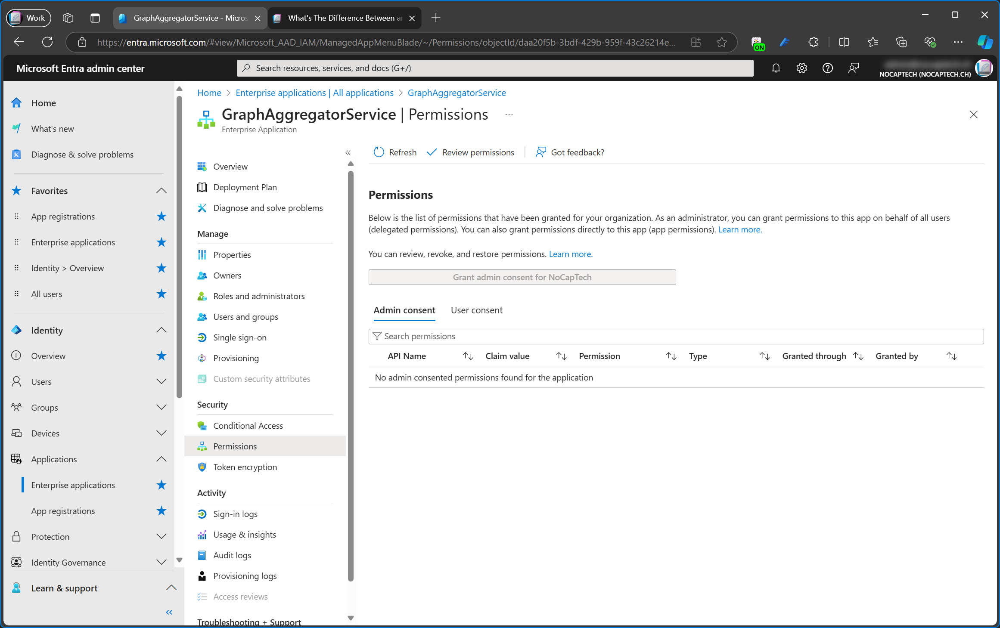Image resolution: width=1000 pixels, height=628 pixels.
Task: Open Users and groups
Action: click(245, 317)
